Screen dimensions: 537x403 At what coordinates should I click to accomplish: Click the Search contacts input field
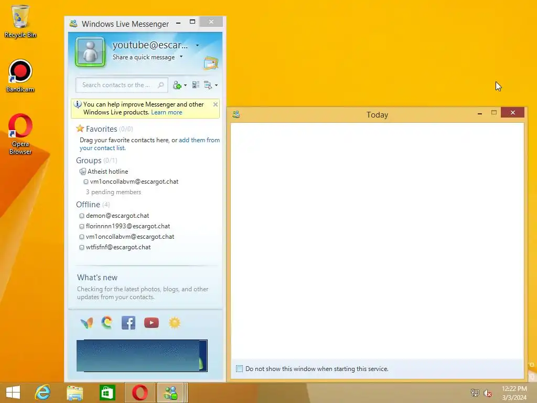(x=122, y=85)
